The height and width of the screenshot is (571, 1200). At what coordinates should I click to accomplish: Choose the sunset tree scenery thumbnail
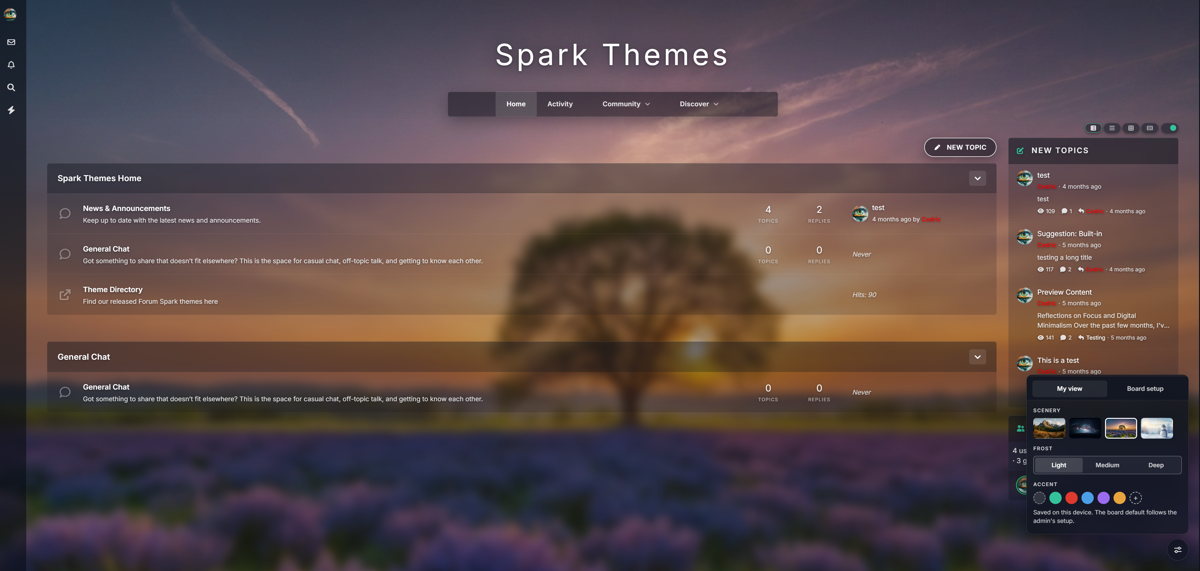coord(1121,428)
